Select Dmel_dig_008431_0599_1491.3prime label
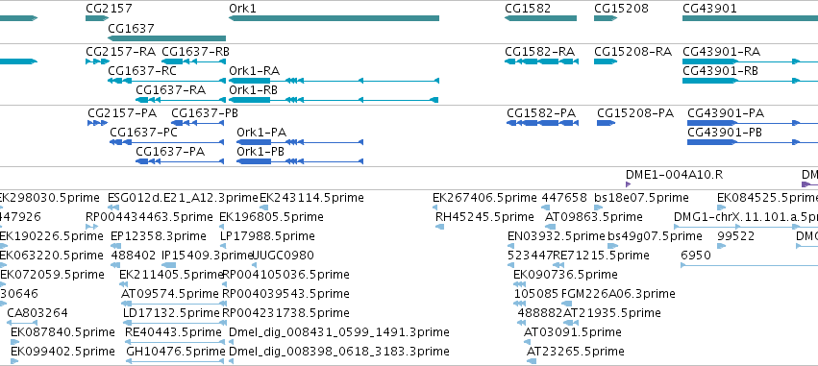 coord(339,332)
